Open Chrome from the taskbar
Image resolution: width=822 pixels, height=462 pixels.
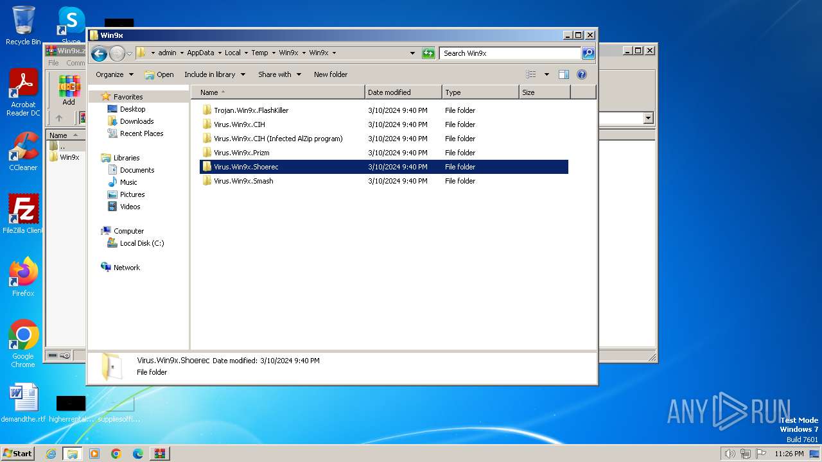click(116, 454)
